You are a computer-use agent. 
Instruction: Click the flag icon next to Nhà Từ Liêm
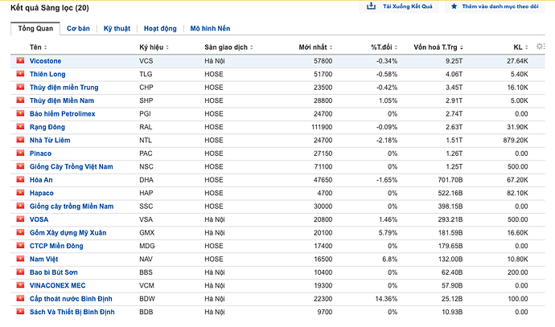pyautogui.click(x=21, y=140)
